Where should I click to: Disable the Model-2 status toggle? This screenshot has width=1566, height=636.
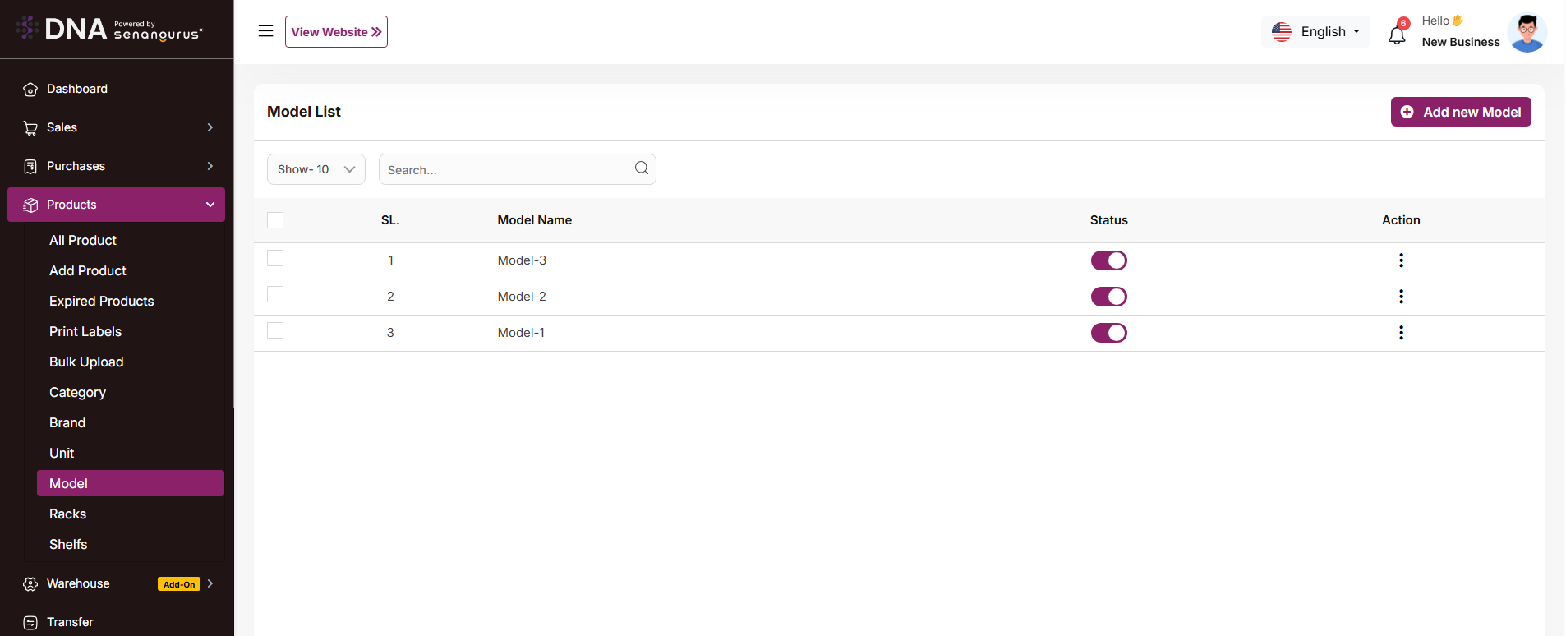point(1108,297)
